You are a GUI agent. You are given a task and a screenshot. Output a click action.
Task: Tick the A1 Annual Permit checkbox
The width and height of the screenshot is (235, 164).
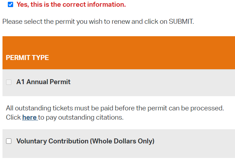click(x=9, y=82)
